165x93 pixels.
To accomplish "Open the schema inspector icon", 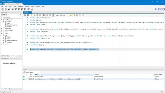I will [9, 9].
